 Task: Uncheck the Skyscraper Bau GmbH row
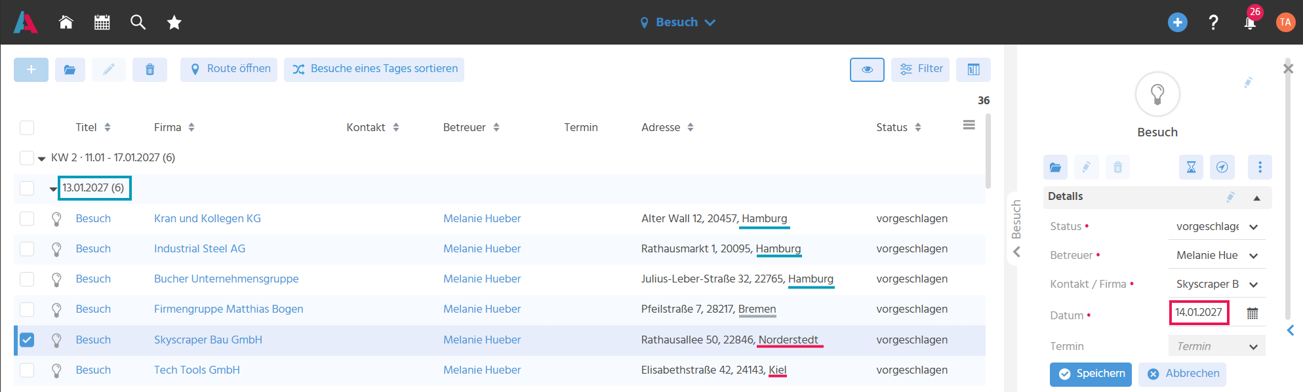pos(27,340)
